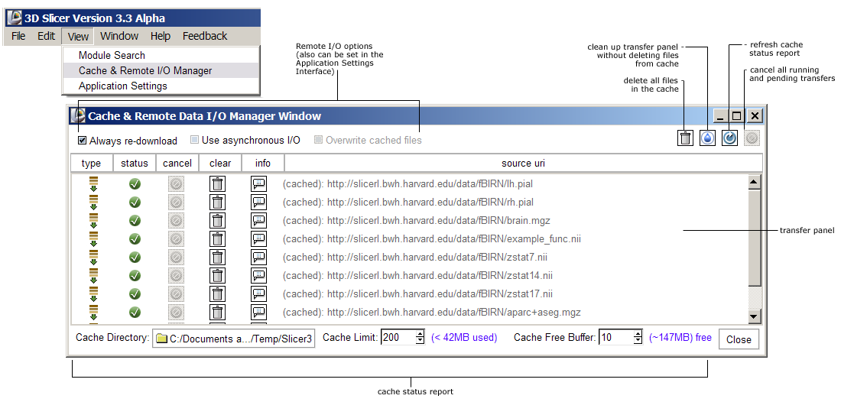
Task: Click the Cache Limit spinner arrows
Action: tap(420, 338)
